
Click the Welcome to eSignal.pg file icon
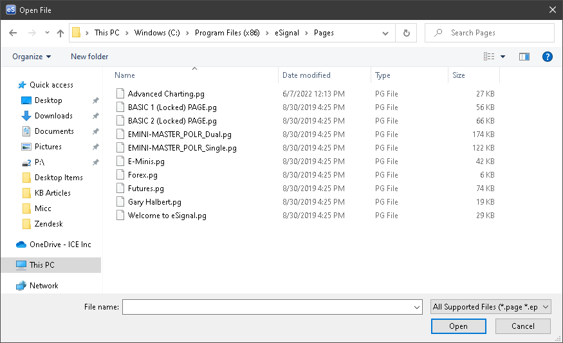tap(120, 216)
